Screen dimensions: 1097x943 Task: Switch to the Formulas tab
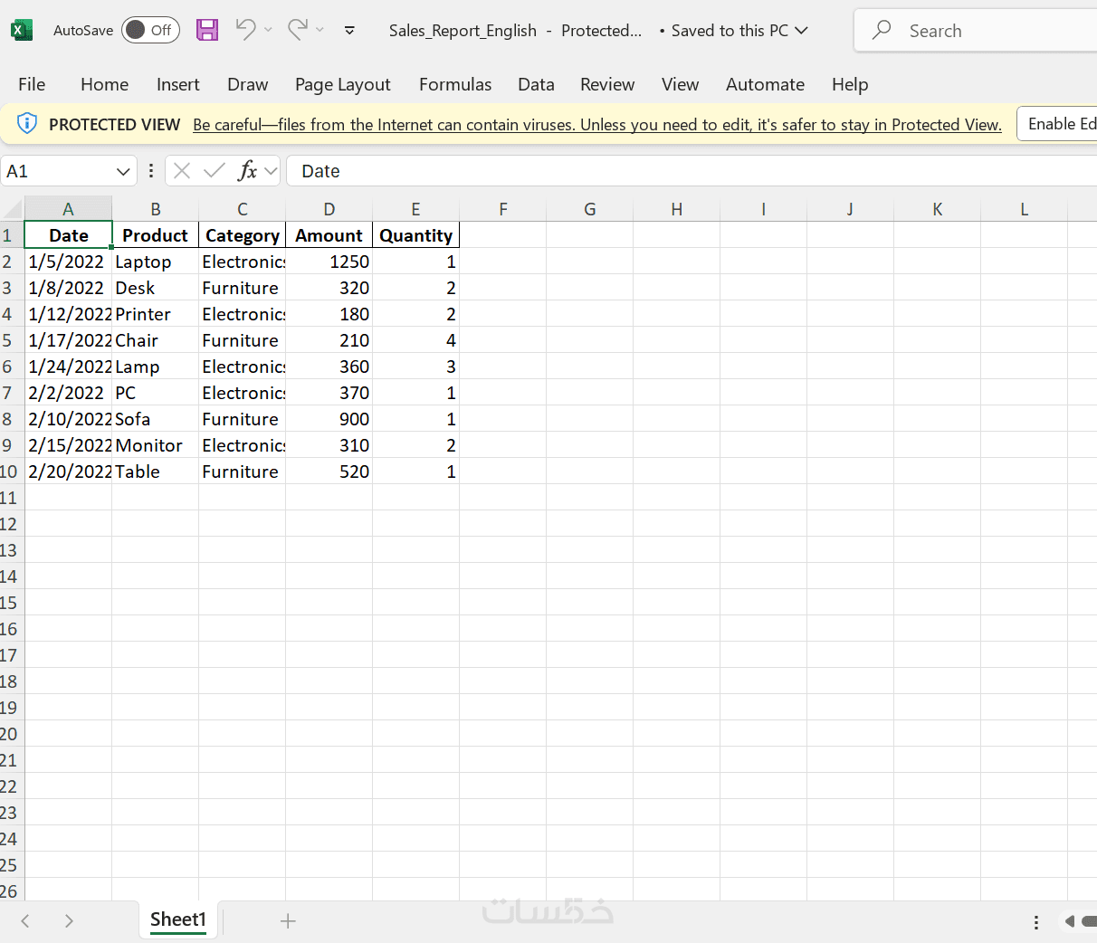[x=455, y=84]
